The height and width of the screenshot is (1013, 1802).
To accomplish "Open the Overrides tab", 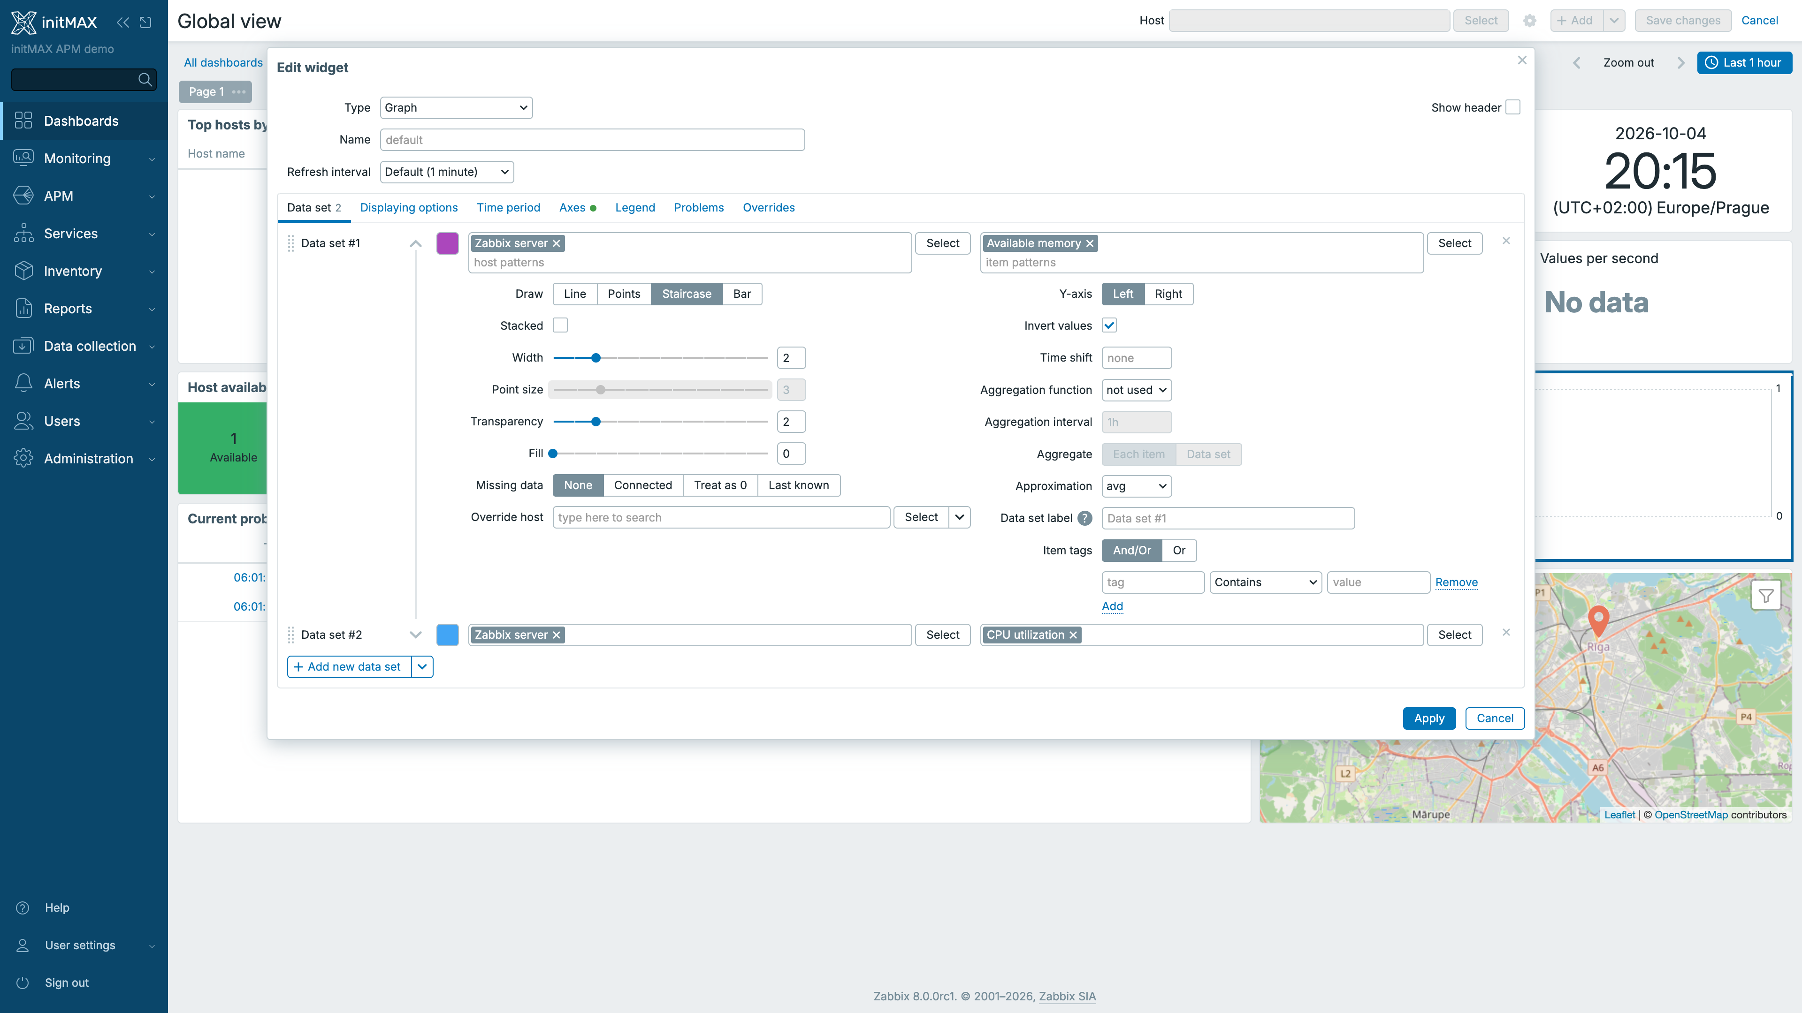I will (769, 208).
